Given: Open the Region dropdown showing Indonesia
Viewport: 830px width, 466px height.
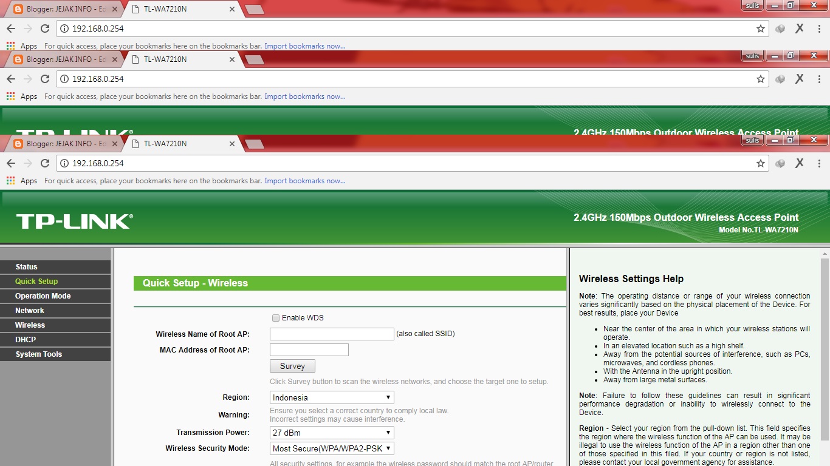Looking at the screenshot, I should (x=332, y=397).
